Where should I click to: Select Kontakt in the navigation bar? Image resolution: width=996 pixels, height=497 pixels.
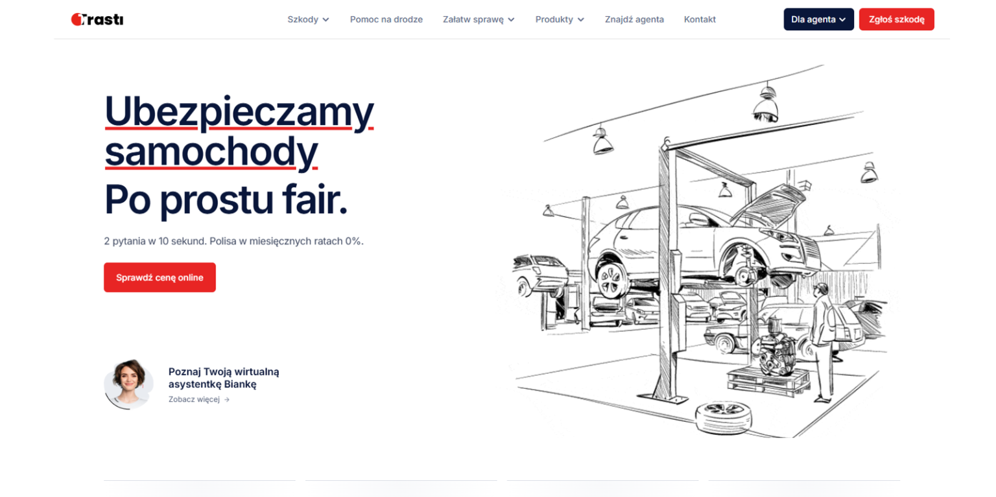(x=699, y=19)
